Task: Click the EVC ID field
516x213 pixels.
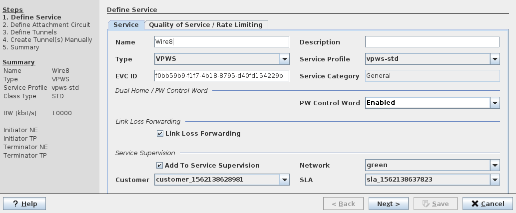Action: [222, 76]
